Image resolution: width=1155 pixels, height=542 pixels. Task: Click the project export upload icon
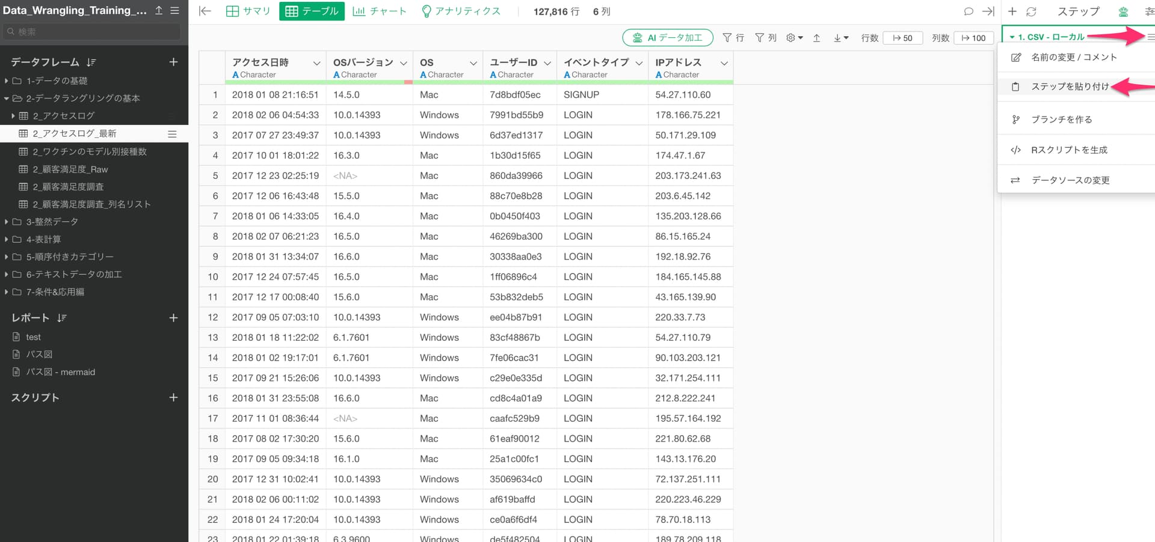[x=159, y=11]
